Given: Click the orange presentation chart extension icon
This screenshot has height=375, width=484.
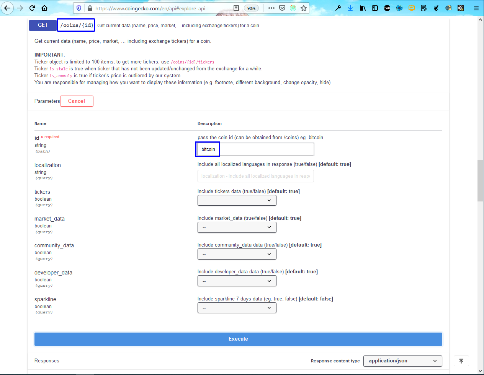Looking at the screenshot, I should click(x=412, y=8).
